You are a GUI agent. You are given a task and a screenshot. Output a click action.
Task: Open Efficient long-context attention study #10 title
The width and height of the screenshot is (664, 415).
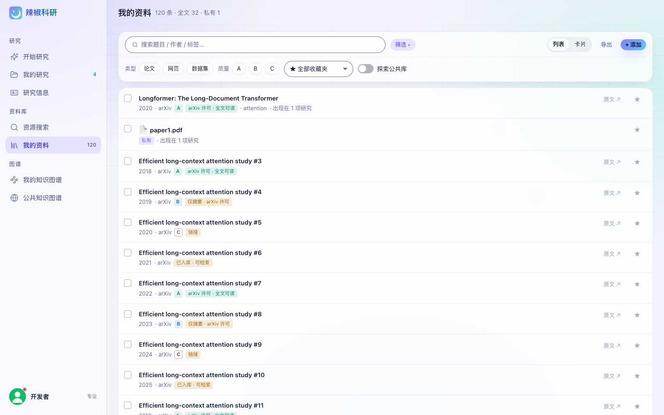pyautogui.click(x=202, y=375)
